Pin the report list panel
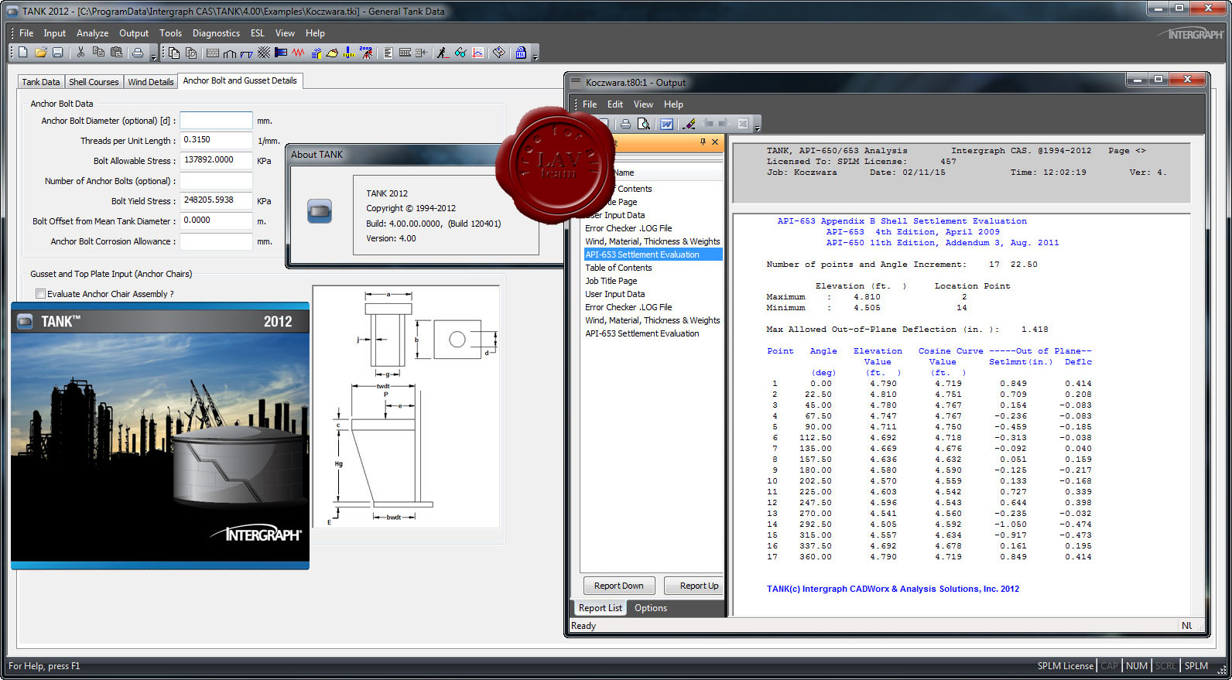Screen dimensions: 1232x680 click(703, 142)
